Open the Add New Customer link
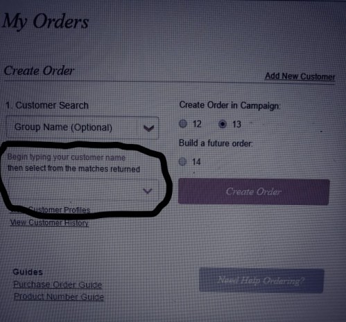Screen dimensions: 346x322 click(x=300, y=76)
